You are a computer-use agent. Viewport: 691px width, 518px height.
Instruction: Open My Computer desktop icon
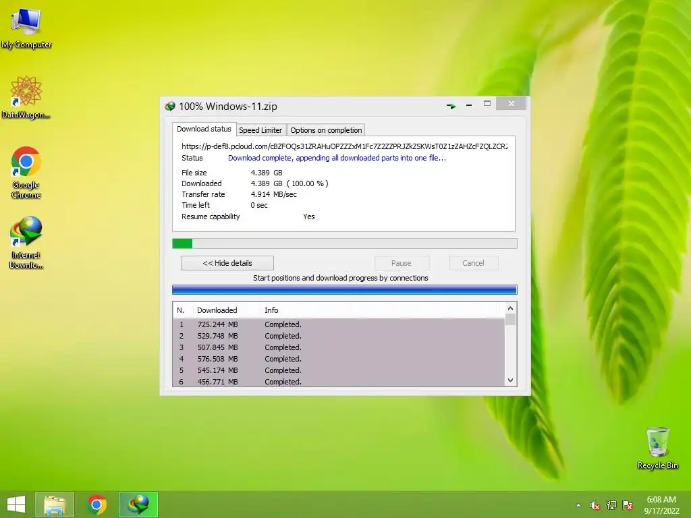(26, 27)
